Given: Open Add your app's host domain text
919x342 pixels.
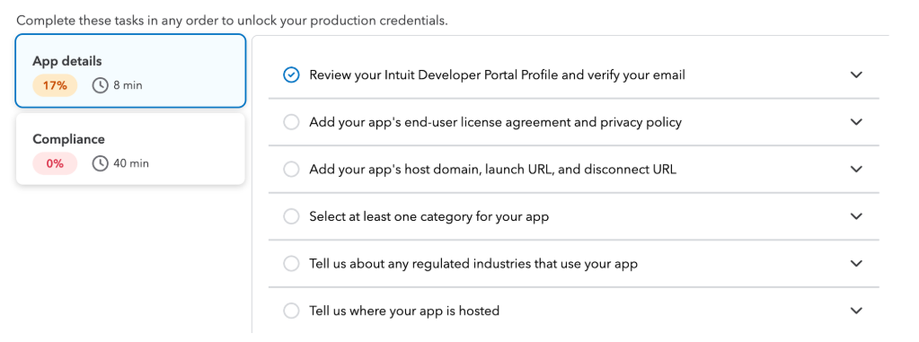Looking at the screenshot, I should pos(493,170).
